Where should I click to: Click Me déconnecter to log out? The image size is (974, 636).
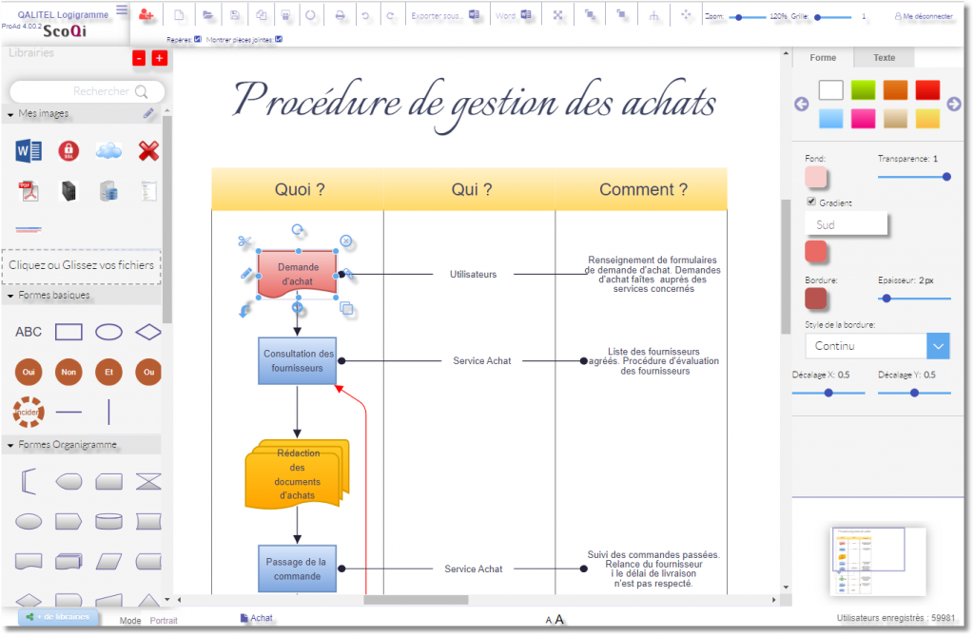[x=923, y=16]
